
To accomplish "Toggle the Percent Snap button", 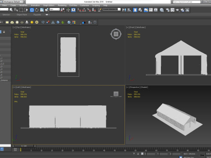I will [89, 10].
